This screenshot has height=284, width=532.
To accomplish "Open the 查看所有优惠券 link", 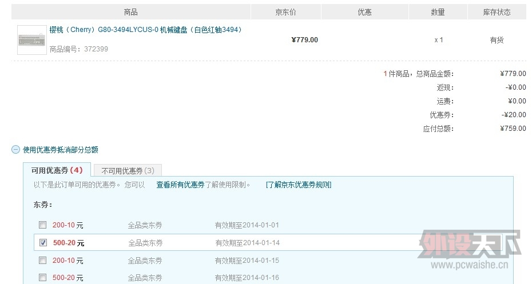I will [x=181, y=185].
